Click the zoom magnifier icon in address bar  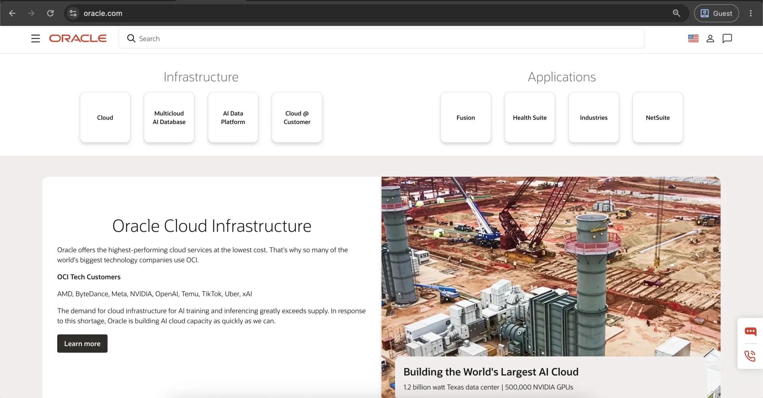pos(676,13)
